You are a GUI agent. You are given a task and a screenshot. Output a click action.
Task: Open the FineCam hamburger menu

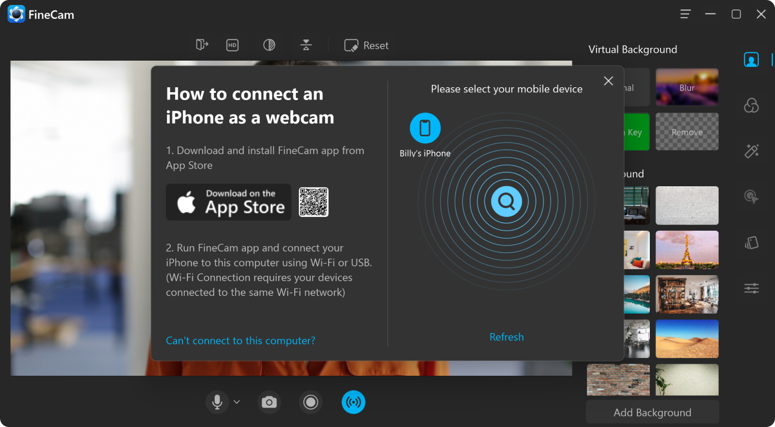click(x=685, y=14)
